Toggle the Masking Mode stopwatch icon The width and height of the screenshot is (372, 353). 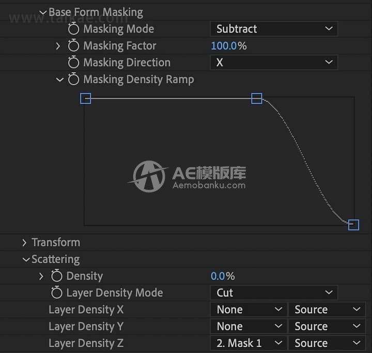tap(74, 29)
